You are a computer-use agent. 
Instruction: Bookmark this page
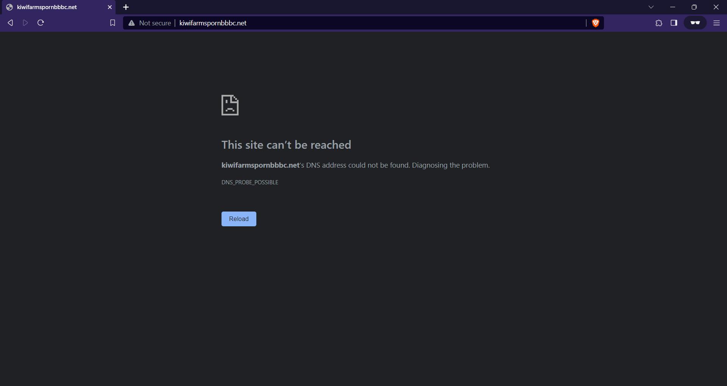pyautogui.click(x=112, y=23)
